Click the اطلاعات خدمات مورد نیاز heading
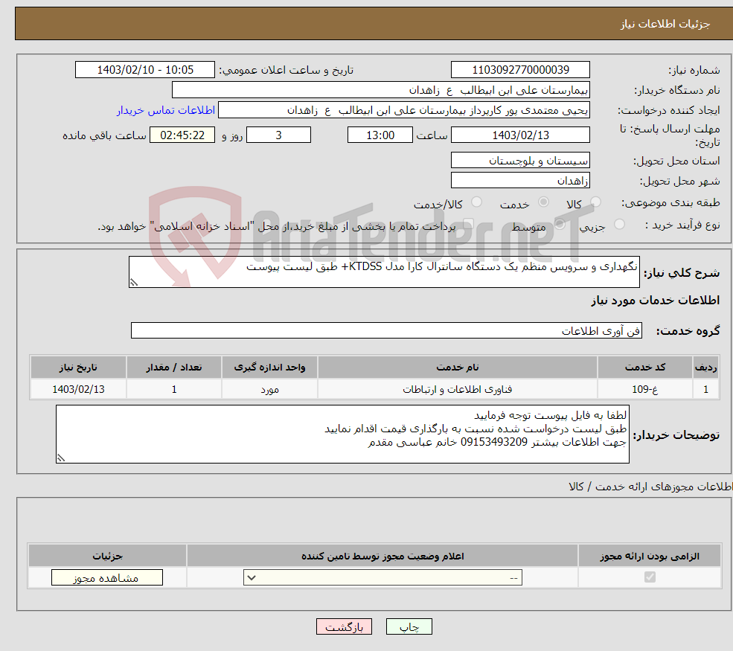 pos(655,300)
